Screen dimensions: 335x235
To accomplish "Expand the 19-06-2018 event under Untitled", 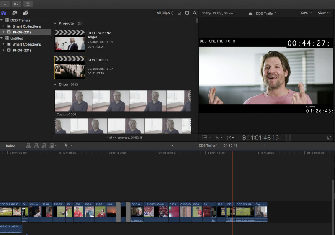I will 3,50.
